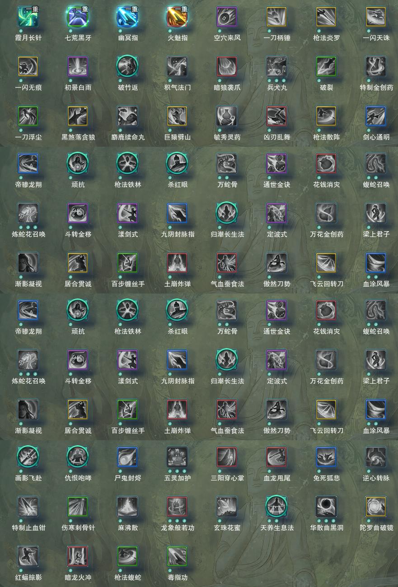Choose the 麝鹿续命丸 item icon
Screen dimensions: 398x587
[127, 116]
